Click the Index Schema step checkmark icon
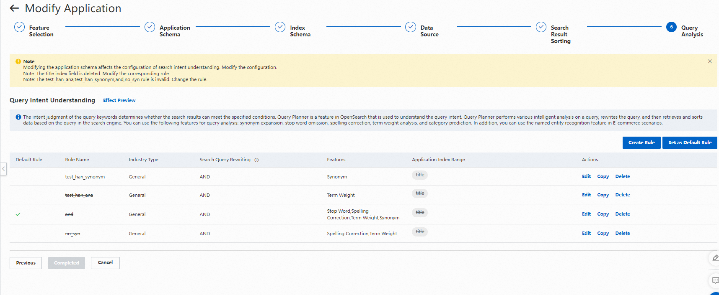The image size is (719, 295). 280,27
